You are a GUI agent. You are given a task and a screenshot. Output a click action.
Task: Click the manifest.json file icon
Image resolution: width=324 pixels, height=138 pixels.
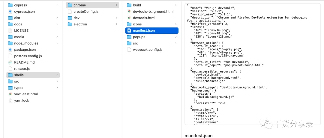point(129,31)
